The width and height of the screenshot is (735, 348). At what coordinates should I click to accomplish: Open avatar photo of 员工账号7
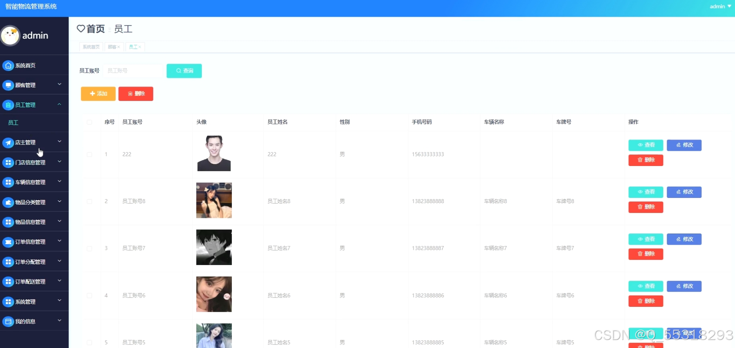coord(214,247)
